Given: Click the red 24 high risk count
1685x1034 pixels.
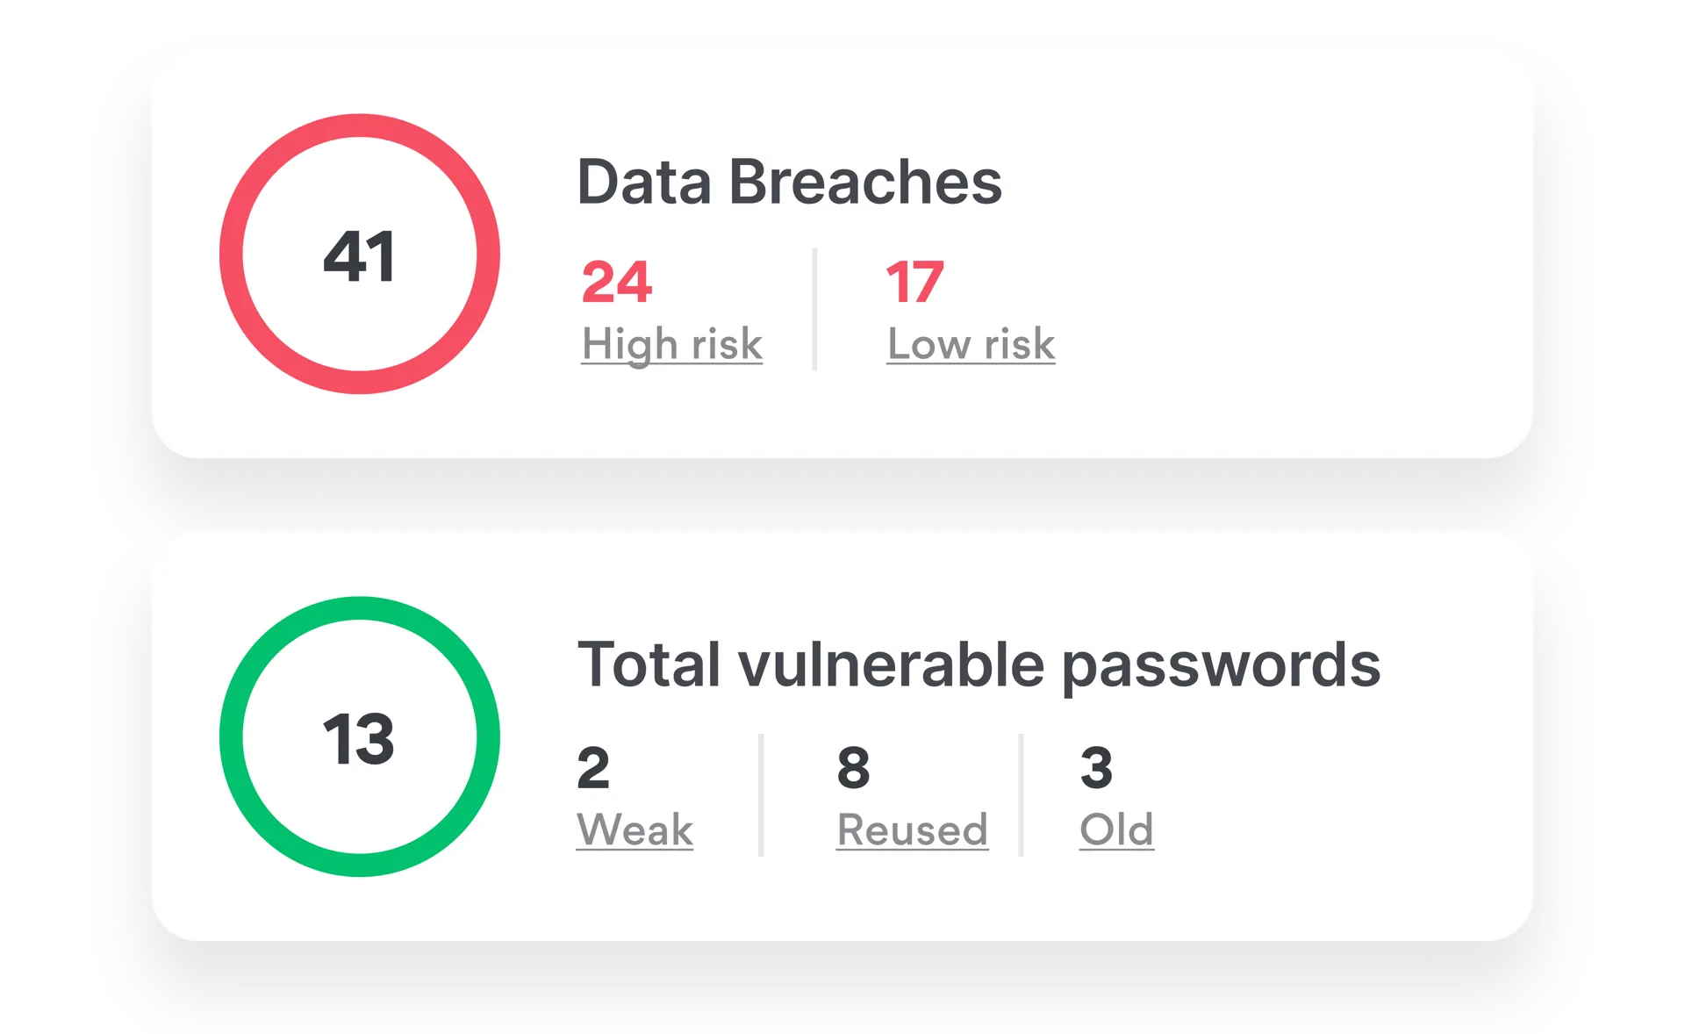Looking at the screenshot, I should (x=617, y=283).
